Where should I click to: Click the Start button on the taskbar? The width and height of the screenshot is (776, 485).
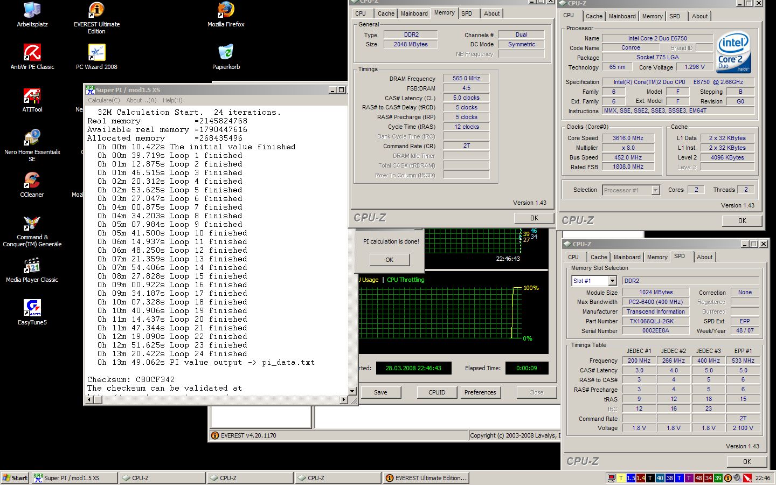pos(15,478)
